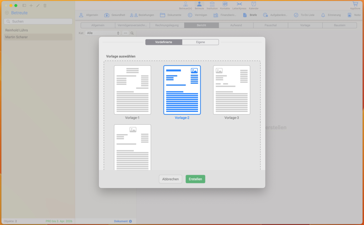The image size is (364, 225).
Task: Click the Suchen search field
Action: click(x=38, y=22)
